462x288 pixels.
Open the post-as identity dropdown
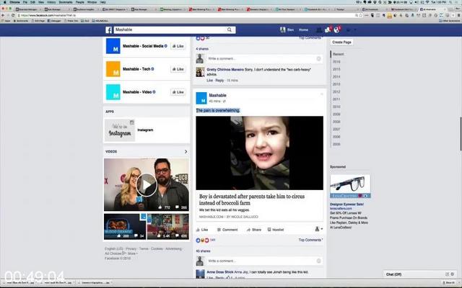[318, 229]
